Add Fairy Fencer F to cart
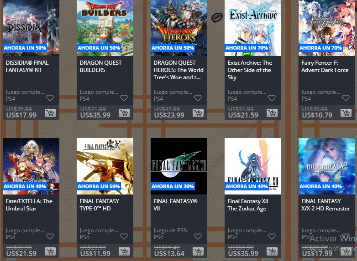Viewport: 357px width, 261px height. click(x=346, y=113)
